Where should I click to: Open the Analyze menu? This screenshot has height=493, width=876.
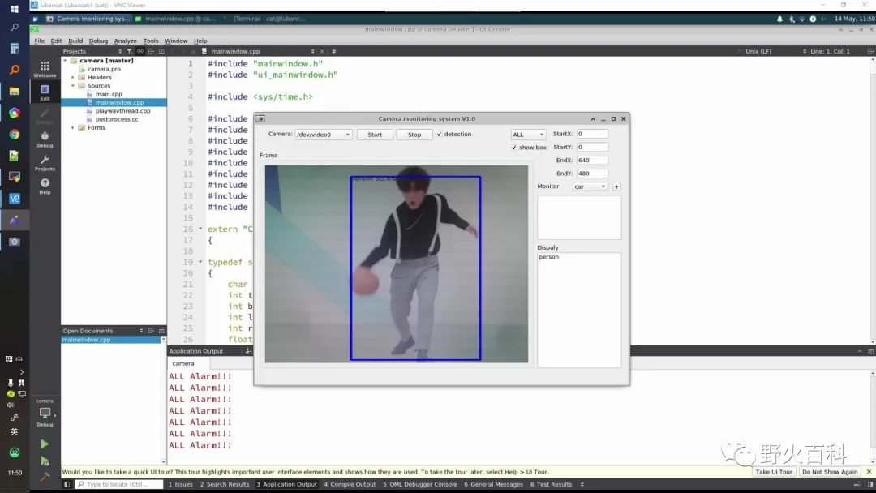tap(125, 41)
